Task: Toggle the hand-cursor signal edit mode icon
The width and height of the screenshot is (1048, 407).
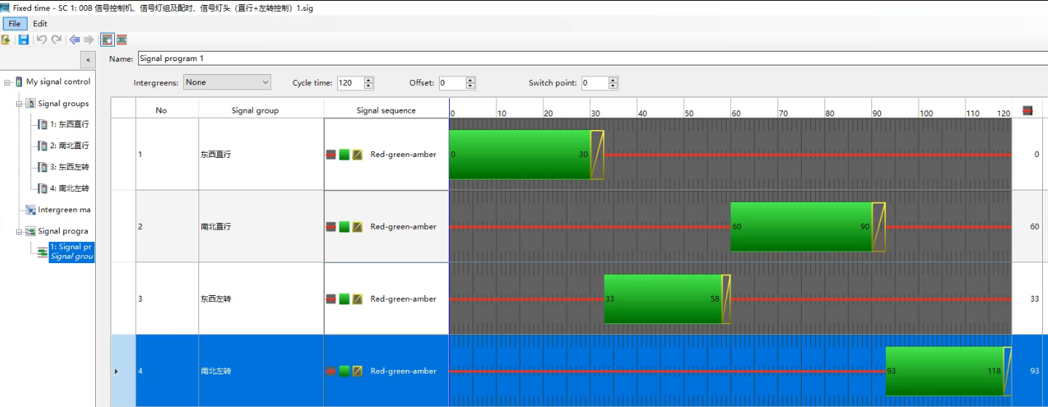Action: coord(107,39)
